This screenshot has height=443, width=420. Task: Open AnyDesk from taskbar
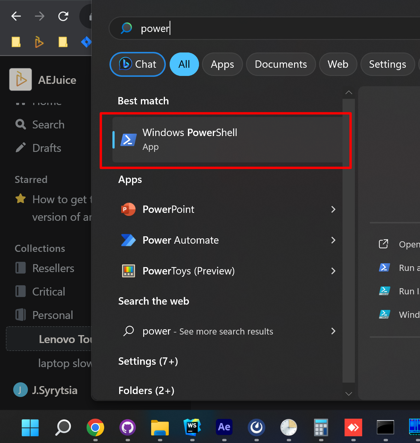click(353, 427)
